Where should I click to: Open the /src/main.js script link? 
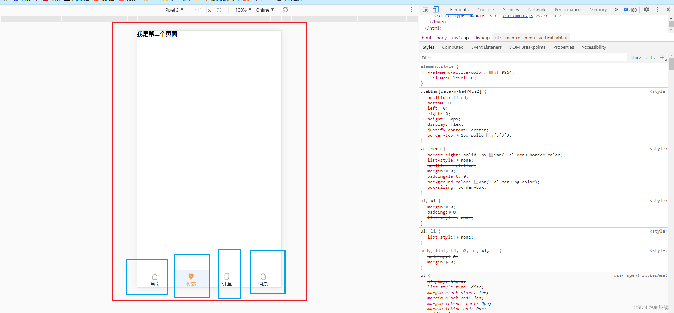coord(517,15)
